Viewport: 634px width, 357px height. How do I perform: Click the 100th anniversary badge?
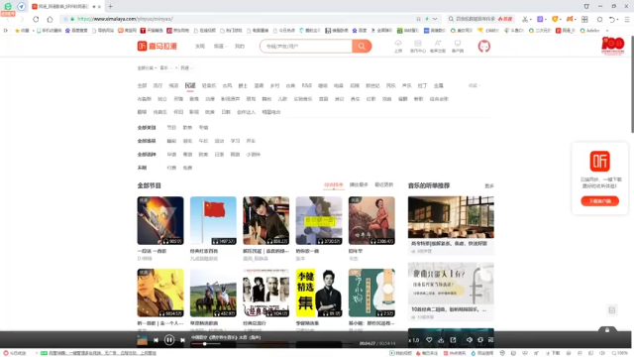(x=613, y=46)
